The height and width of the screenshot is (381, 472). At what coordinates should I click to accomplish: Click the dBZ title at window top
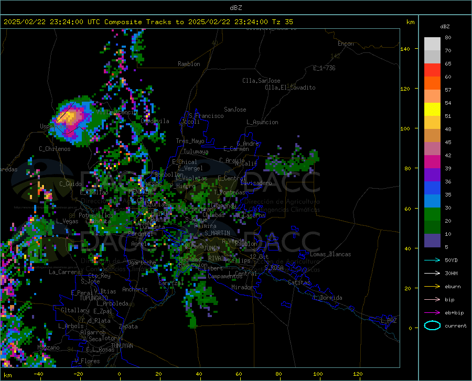pyautogui.click(x=235, y=8)
